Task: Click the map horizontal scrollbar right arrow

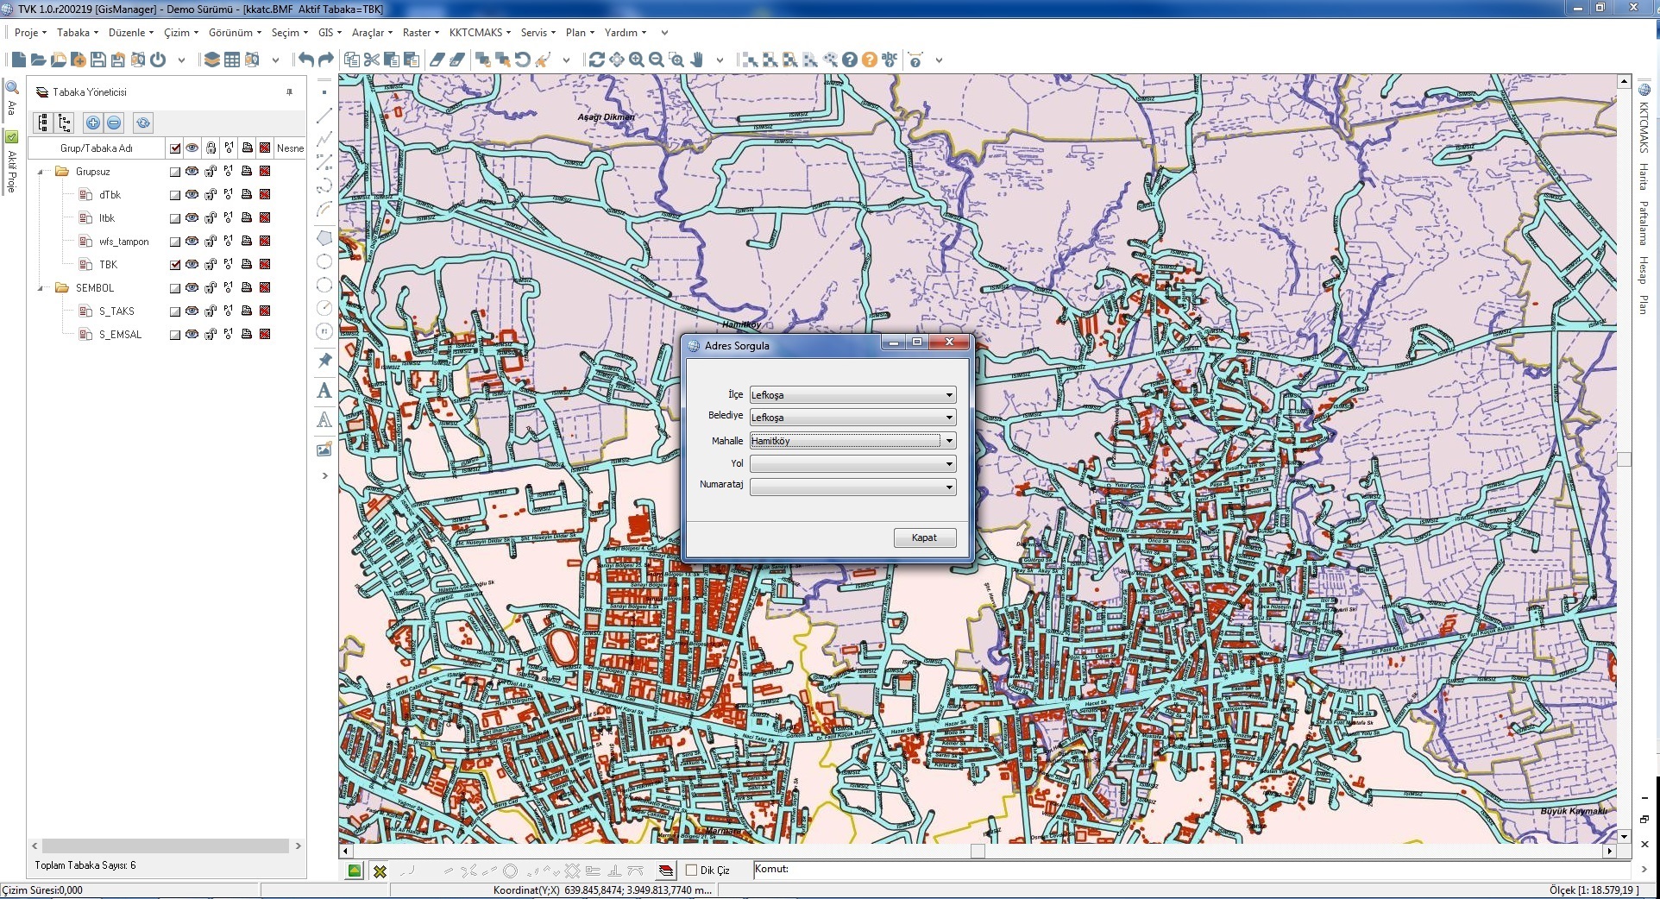Action: point(1610,851)
